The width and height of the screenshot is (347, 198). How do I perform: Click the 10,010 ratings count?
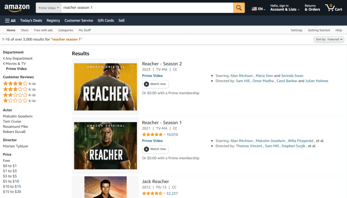172,134
